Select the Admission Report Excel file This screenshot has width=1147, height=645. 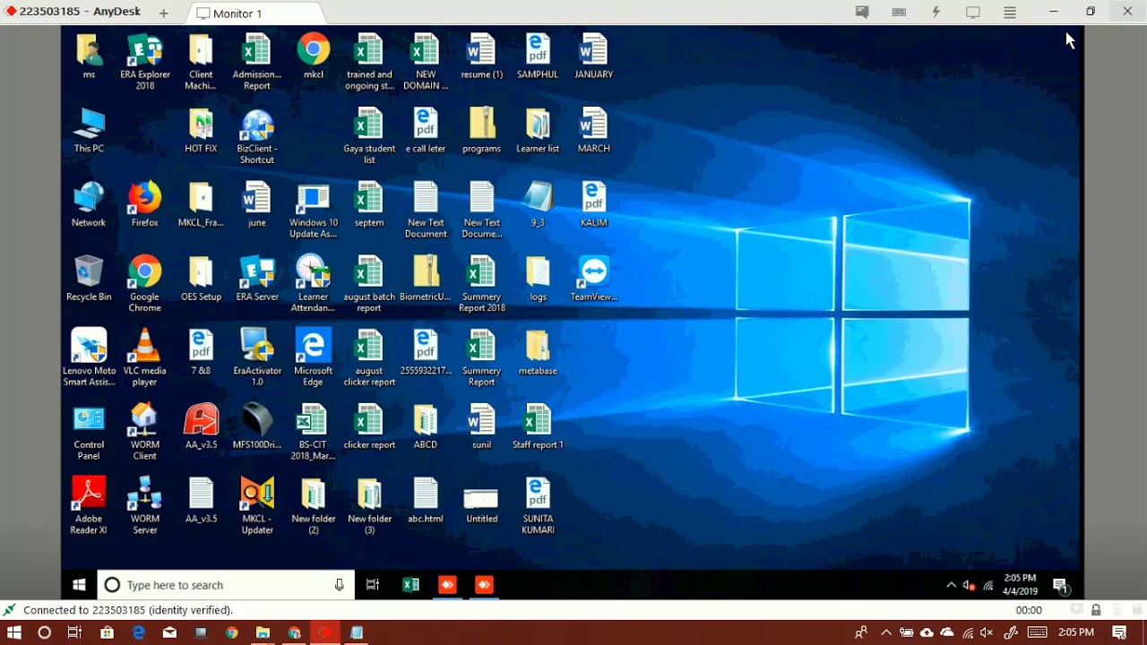(257, 62)
